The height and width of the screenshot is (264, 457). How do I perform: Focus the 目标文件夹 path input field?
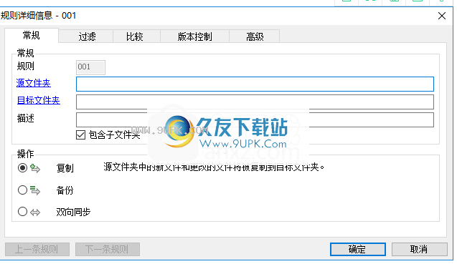pos(255,102)
